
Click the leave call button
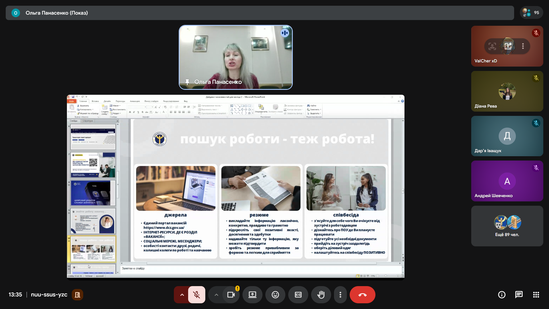(362, 295)
